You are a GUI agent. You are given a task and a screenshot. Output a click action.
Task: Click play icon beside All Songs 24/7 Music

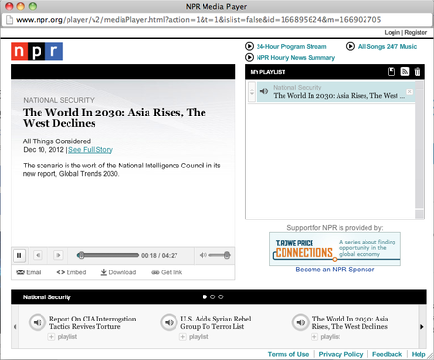click(x=350, y=46)
